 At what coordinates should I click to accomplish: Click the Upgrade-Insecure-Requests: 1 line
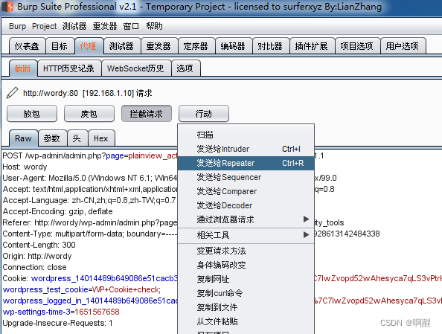(x=57, y=323)
